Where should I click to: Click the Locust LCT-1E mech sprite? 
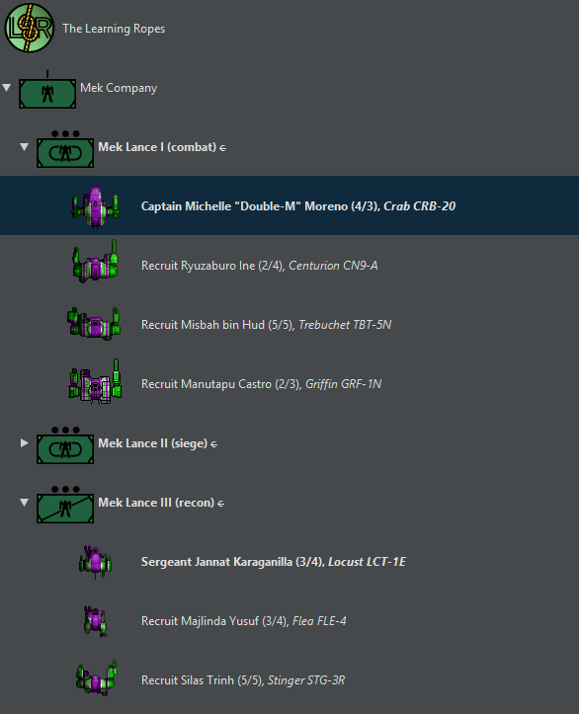pos(95,562)
